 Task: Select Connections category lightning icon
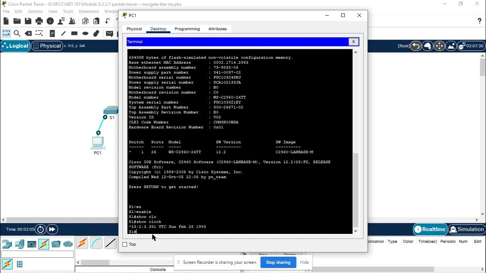coord(44,244)
